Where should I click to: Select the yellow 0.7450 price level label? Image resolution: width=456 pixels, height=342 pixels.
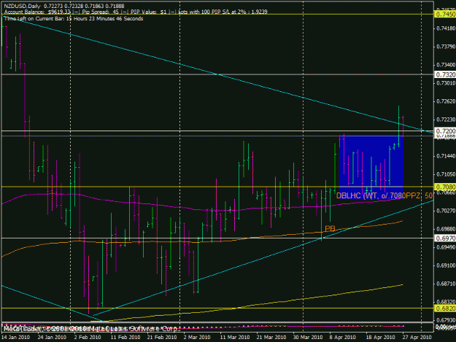[444, 15]
